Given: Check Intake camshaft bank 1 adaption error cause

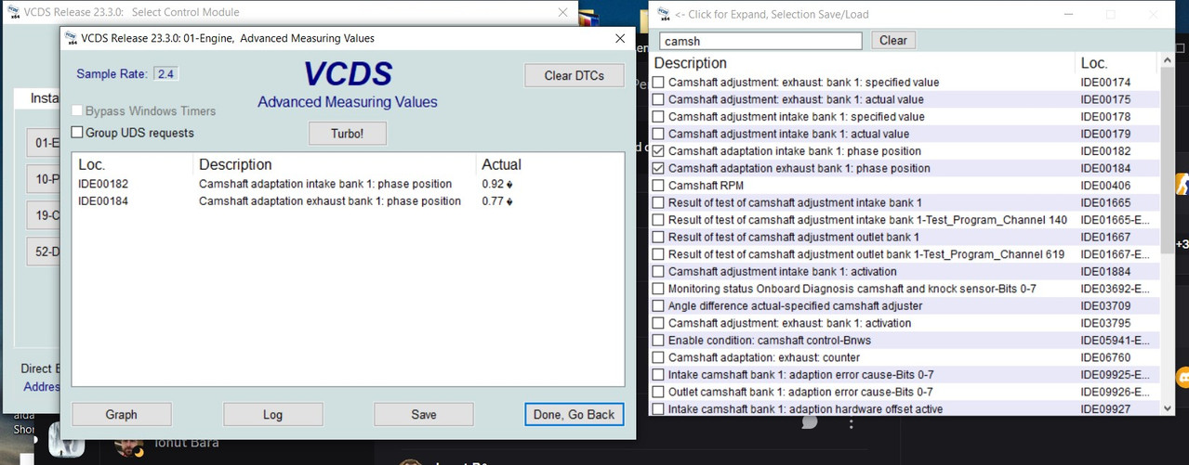Looking at the screenshot, I should point(658,374).
